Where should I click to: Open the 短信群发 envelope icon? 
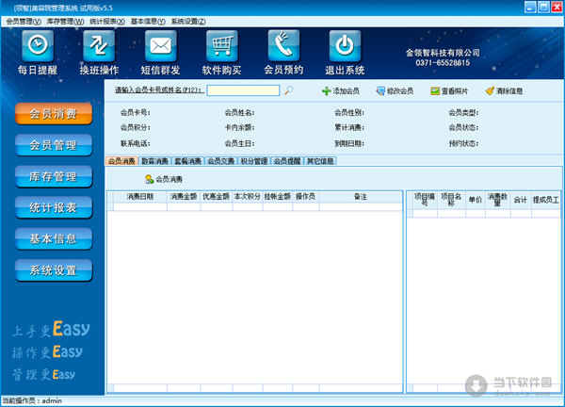(x=161, y=46)
